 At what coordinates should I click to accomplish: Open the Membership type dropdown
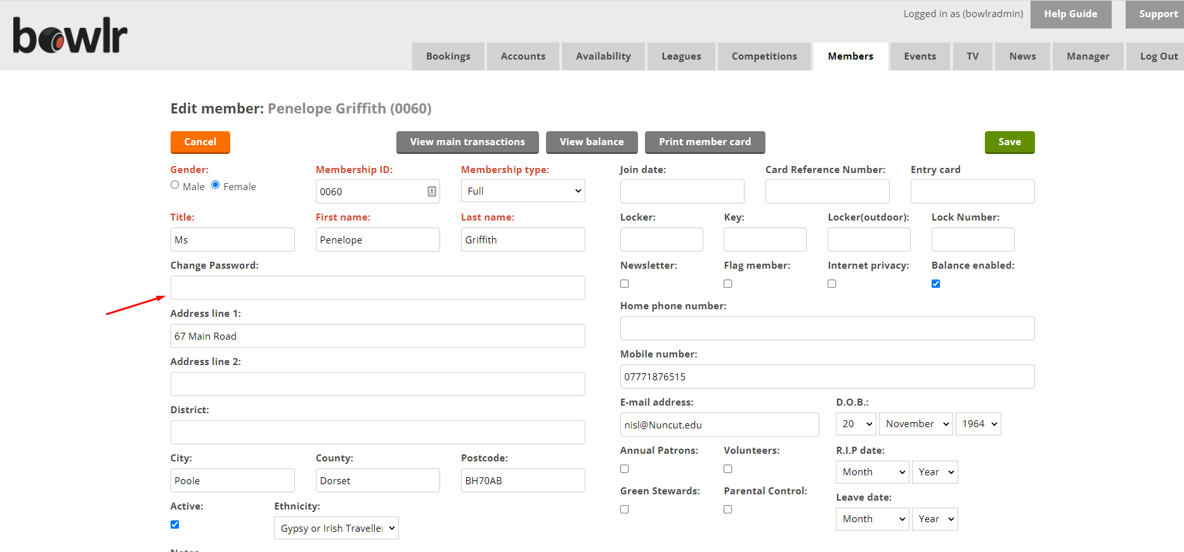pyautogui.click(x=523, y=191)
